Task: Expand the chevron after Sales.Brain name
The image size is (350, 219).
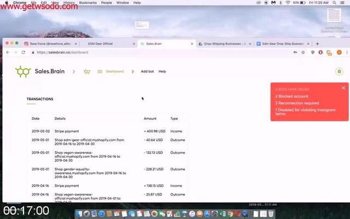Action: point(74,72)
